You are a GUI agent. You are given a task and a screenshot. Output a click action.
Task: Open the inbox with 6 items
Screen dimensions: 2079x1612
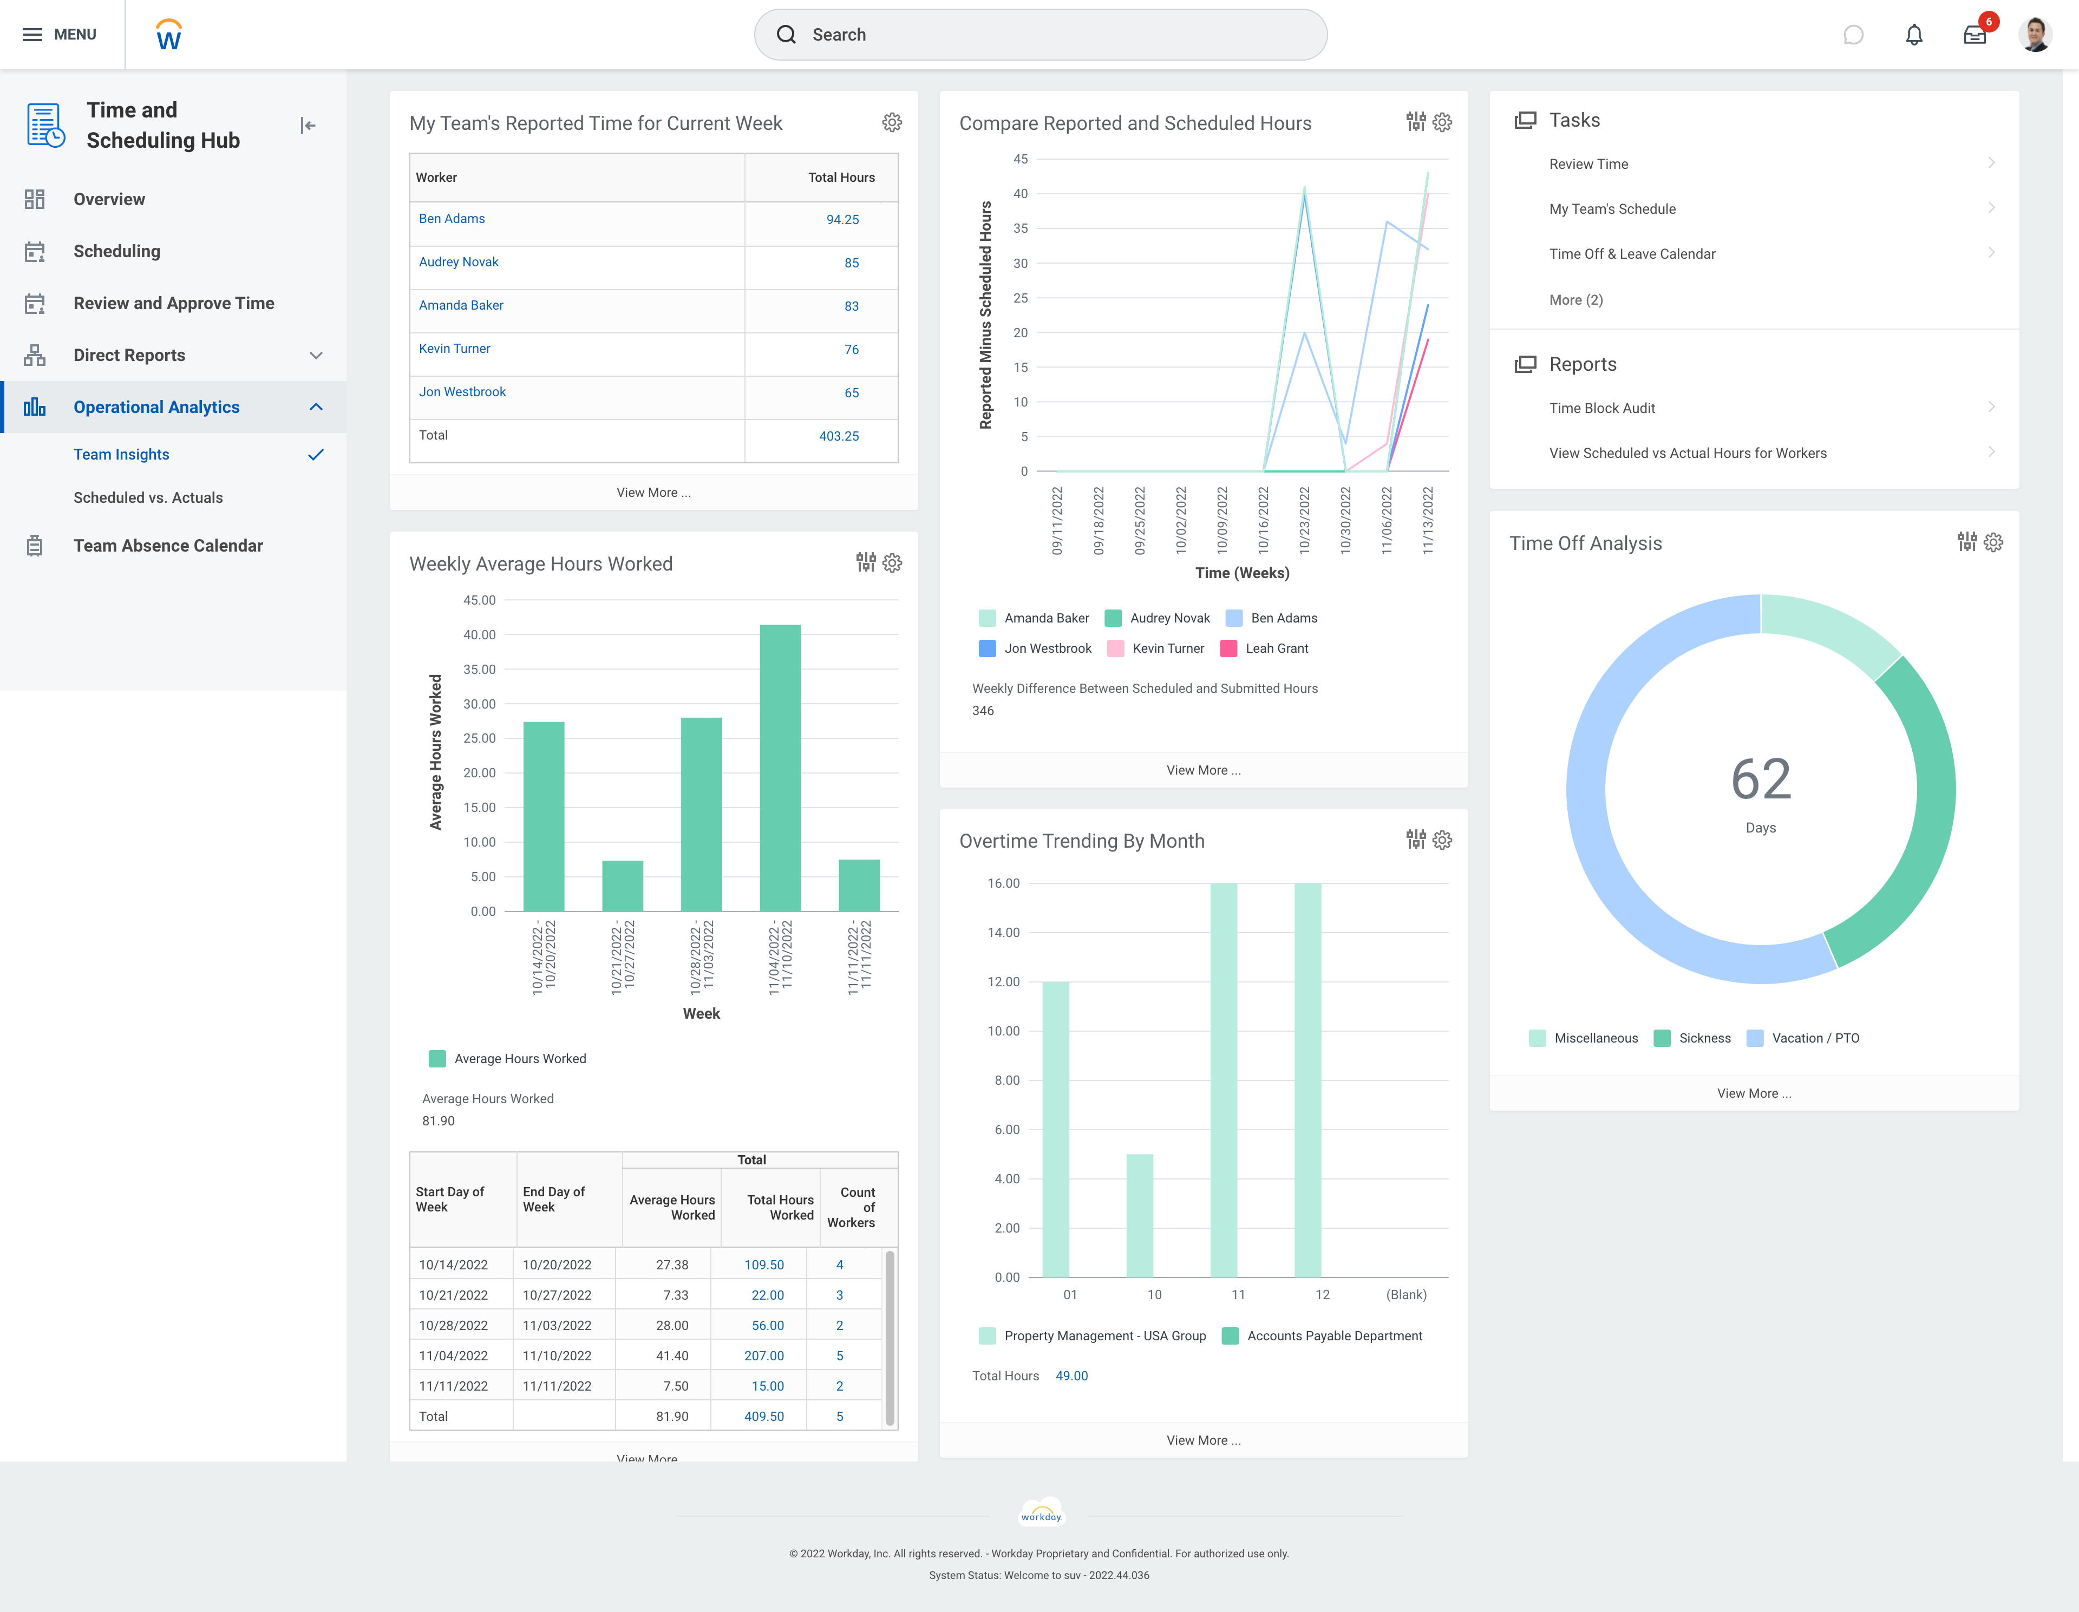(x=1976, y=34)
